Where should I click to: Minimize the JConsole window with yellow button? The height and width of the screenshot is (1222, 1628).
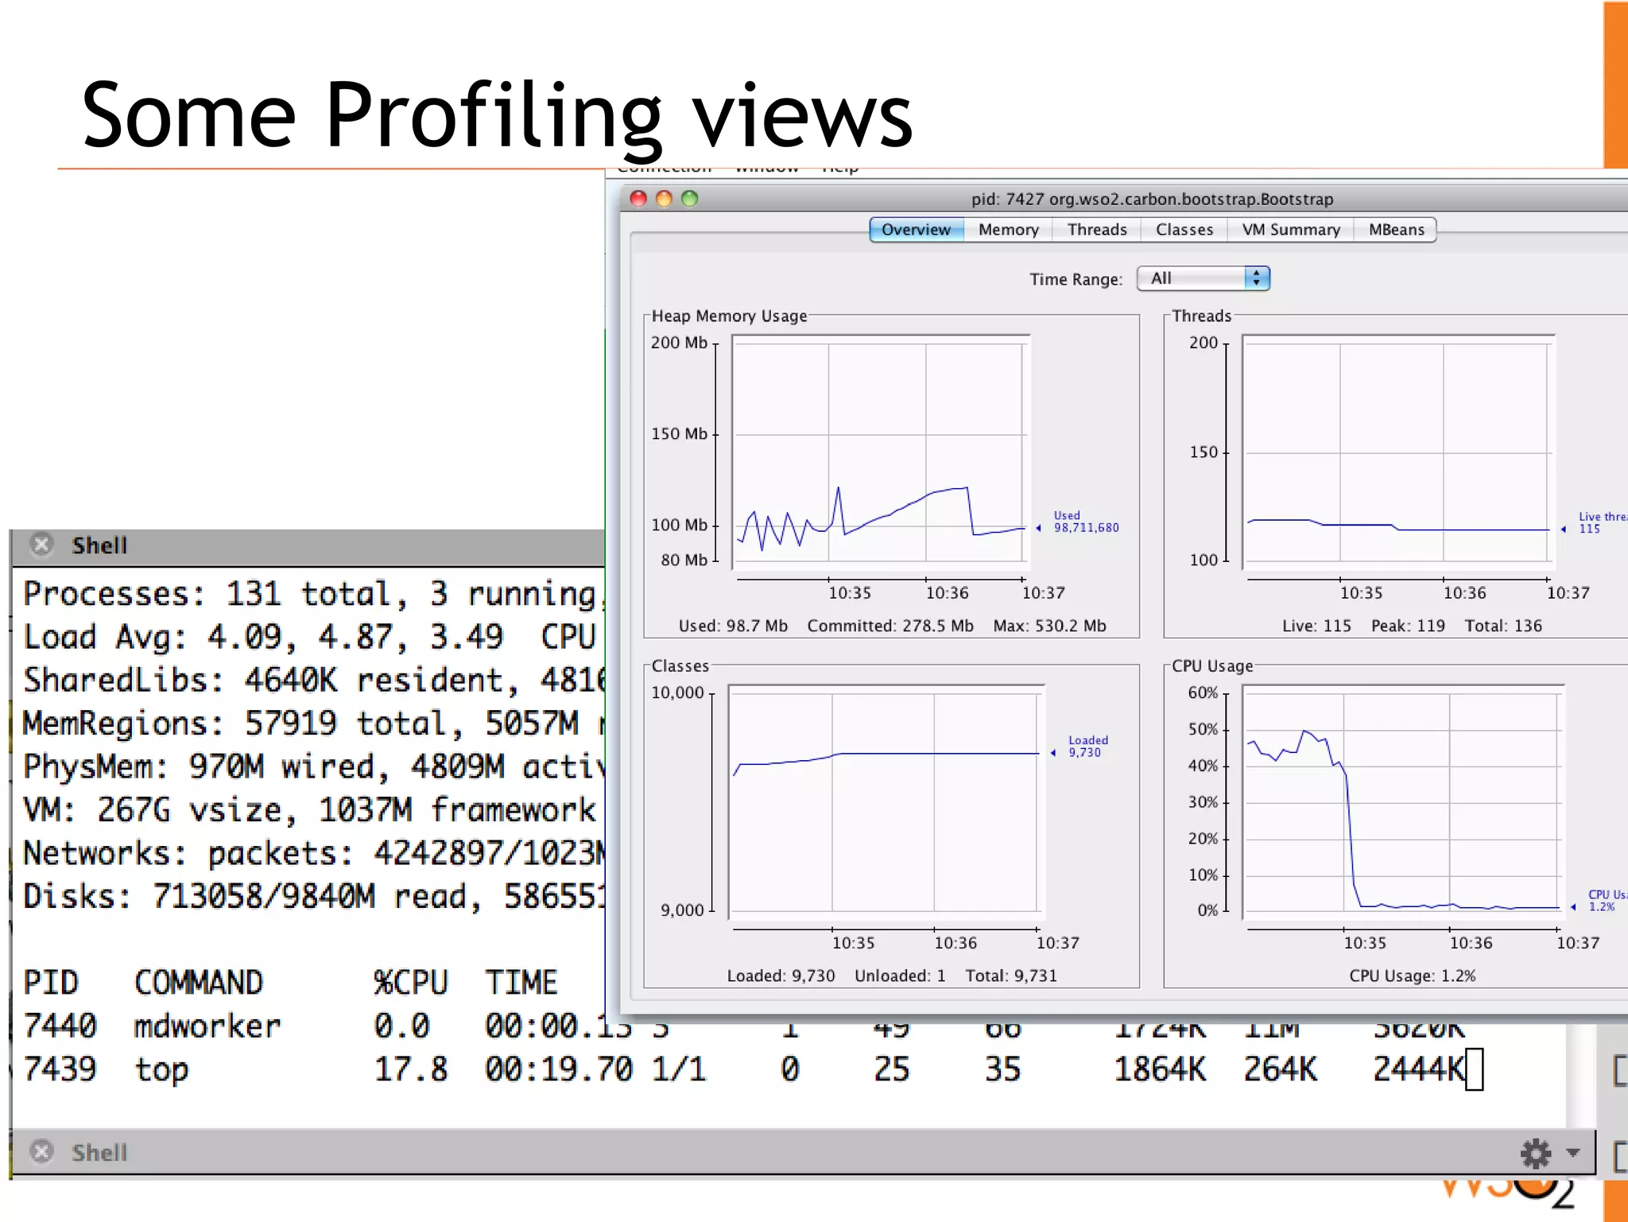pos(664,199)
